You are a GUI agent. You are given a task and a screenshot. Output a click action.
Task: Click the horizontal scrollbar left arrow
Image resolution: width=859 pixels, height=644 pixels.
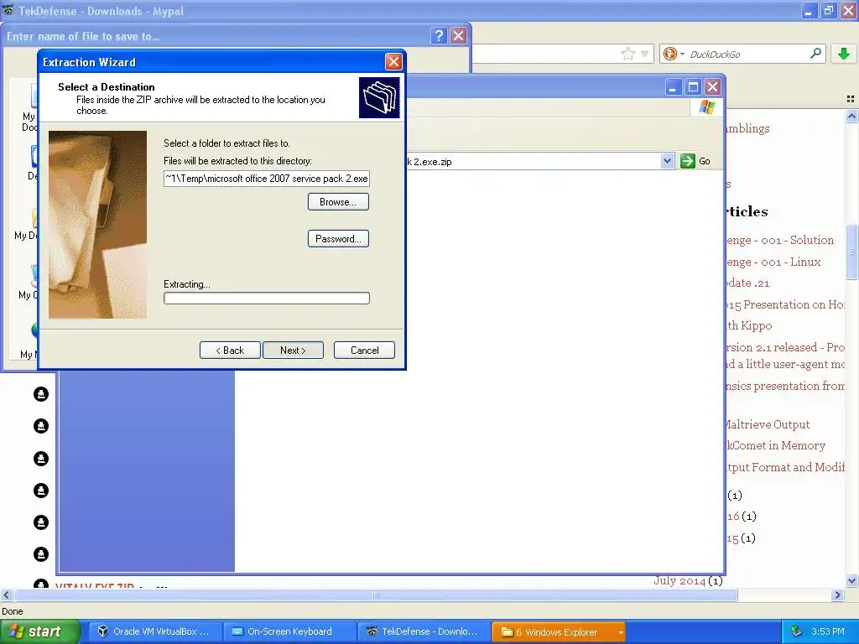[x=6, y=595]
